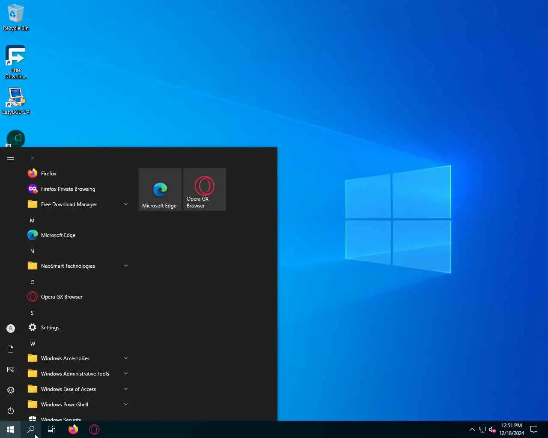Screen dimensions: 548x438
Task: Open Task View on the taskbar
Action: tap(51, 429)
